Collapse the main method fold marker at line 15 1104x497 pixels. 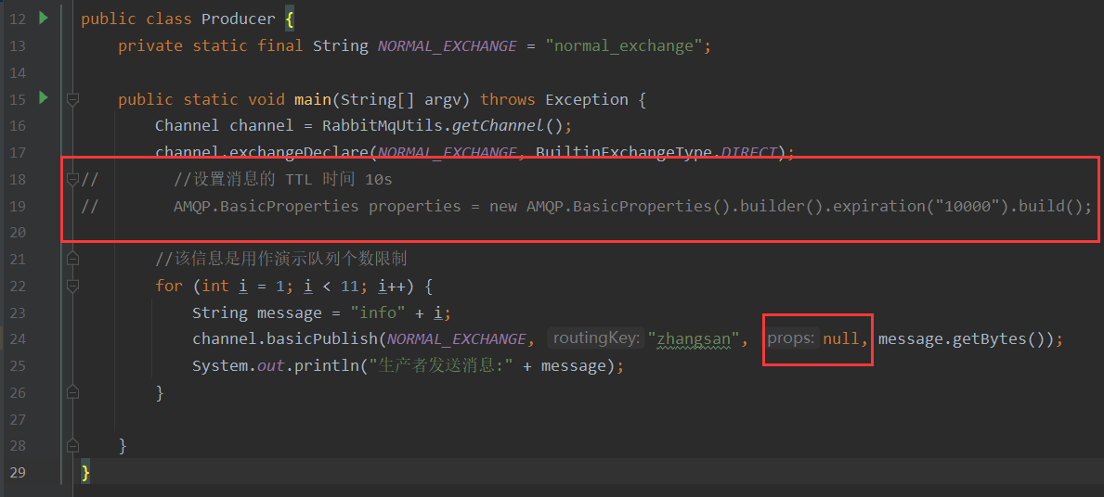(72, 100)
